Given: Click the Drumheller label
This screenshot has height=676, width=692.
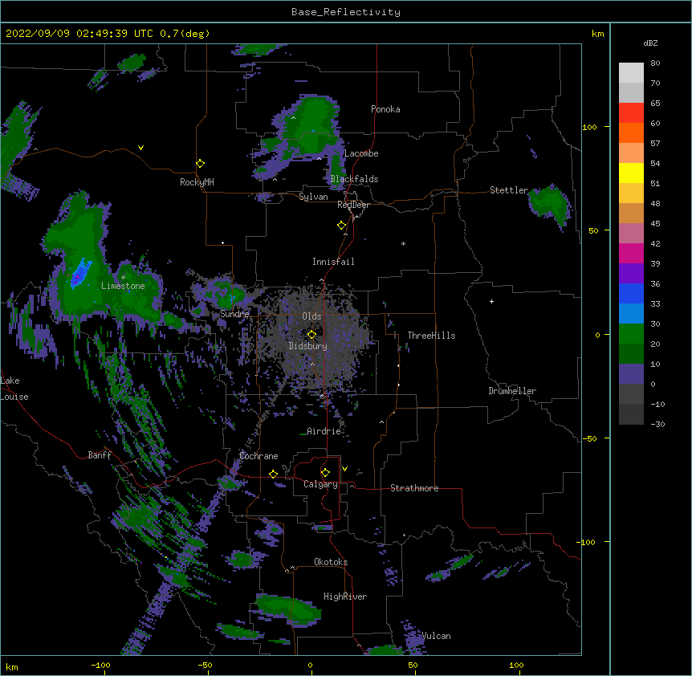Looking at the screenshot, I should tap(512, 391).
